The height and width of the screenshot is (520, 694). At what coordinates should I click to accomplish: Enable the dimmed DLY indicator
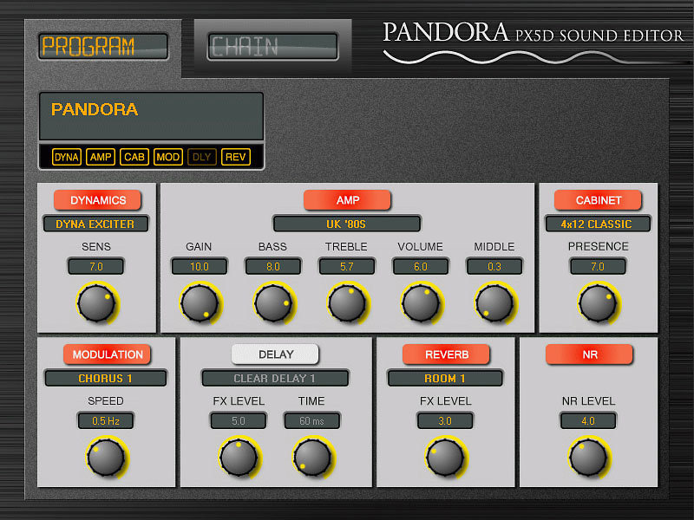tap(202, 157)
